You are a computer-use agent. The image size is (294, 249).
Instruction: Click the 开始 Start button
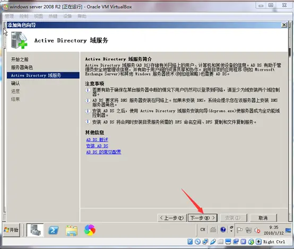coord(12,230)
